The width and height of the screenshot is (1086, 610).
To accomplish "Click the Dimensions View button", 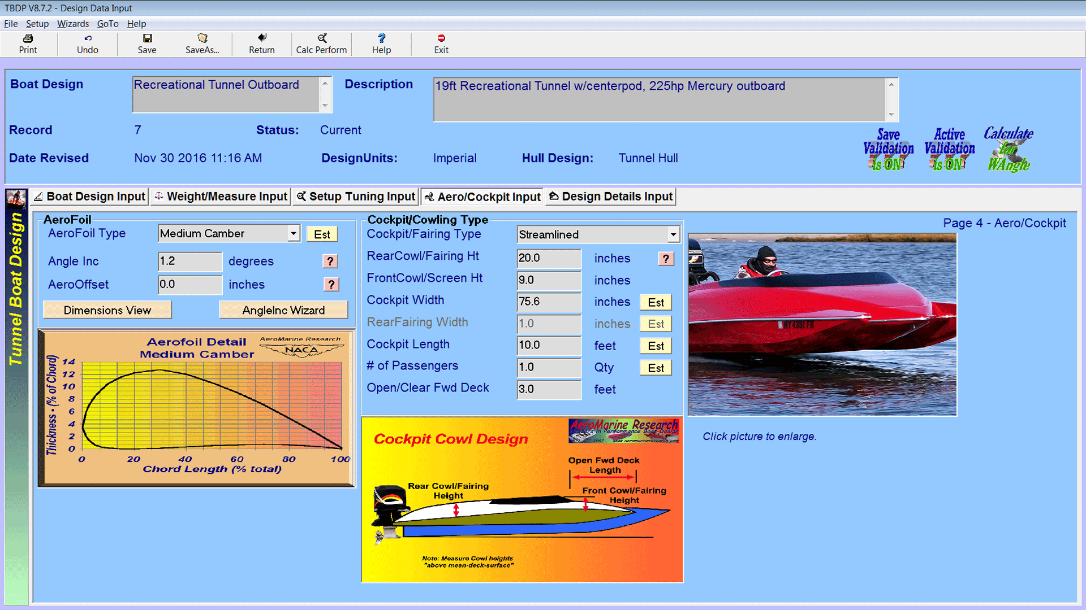I will pyautogui.click(x=107, y=310).
